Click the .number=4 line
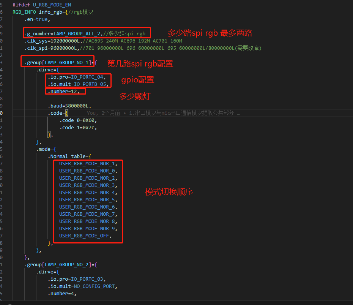The image size is (353, 305). pos(62,294)
